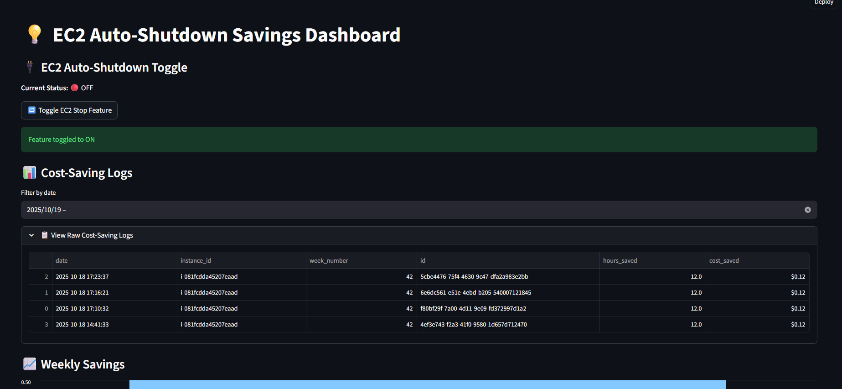This screenshot has height=389, width=842.
Task: Select week_number 42 in the 17:16:21 row
Action: coord(361,292)
